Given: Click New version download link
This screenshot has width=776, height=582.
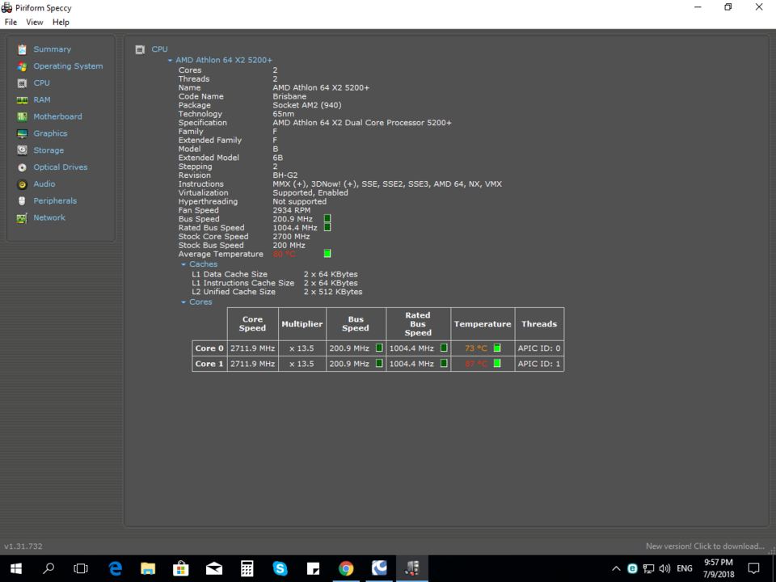Looking at the screenshot, I should click(705, 546).
